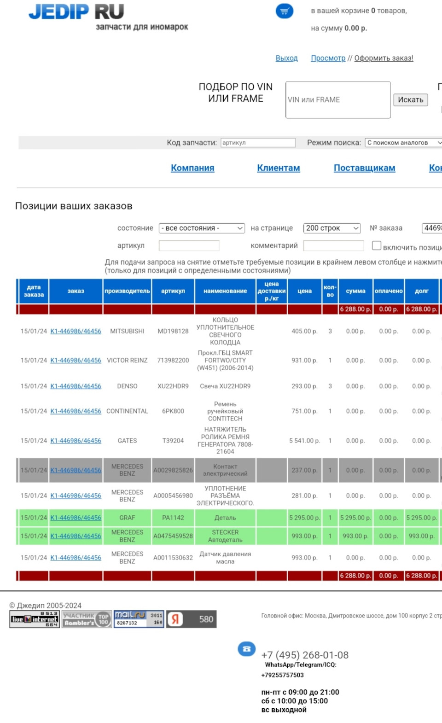Open the order link in the A0005456980 row
Viewport: 442px width, 723px height.
click(x=76, y=496)
